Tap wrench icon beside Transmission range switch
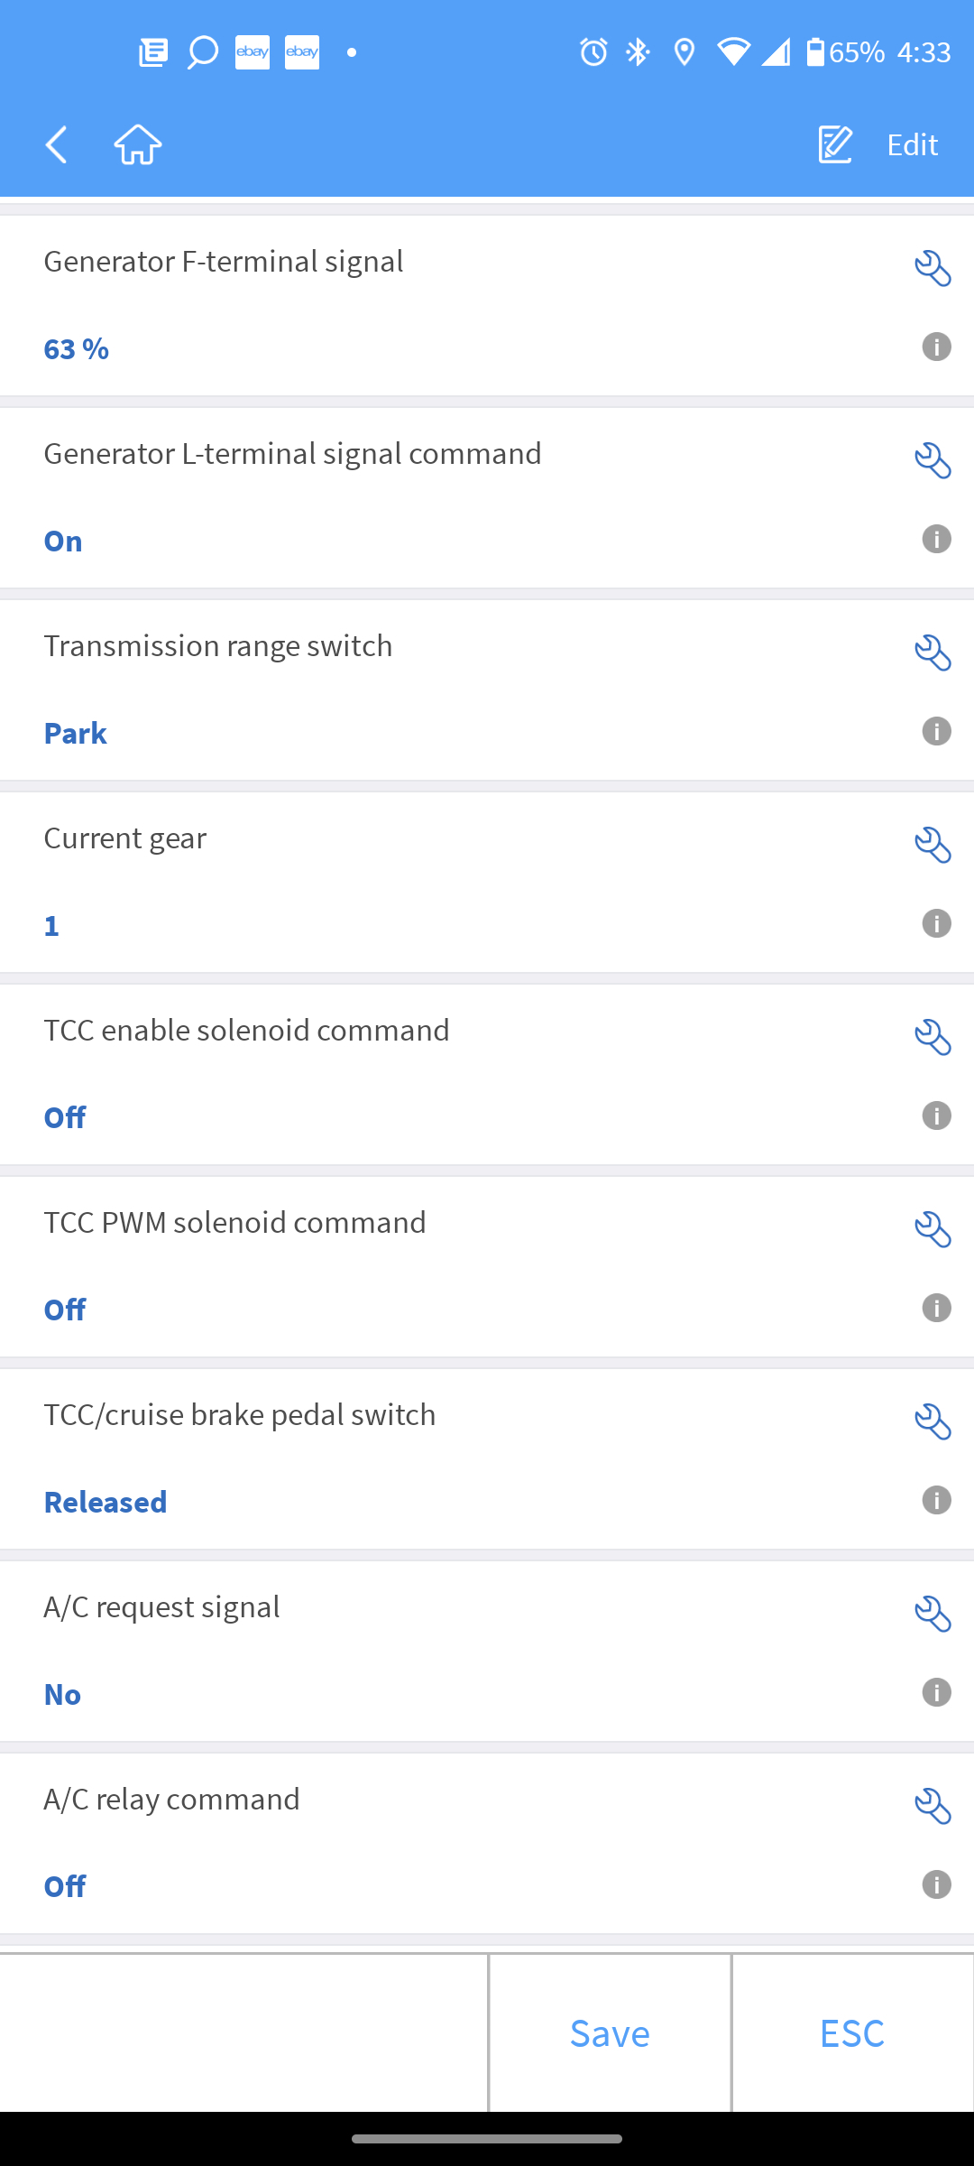Viewport: 974px width, 2166px height. [933, 653]
